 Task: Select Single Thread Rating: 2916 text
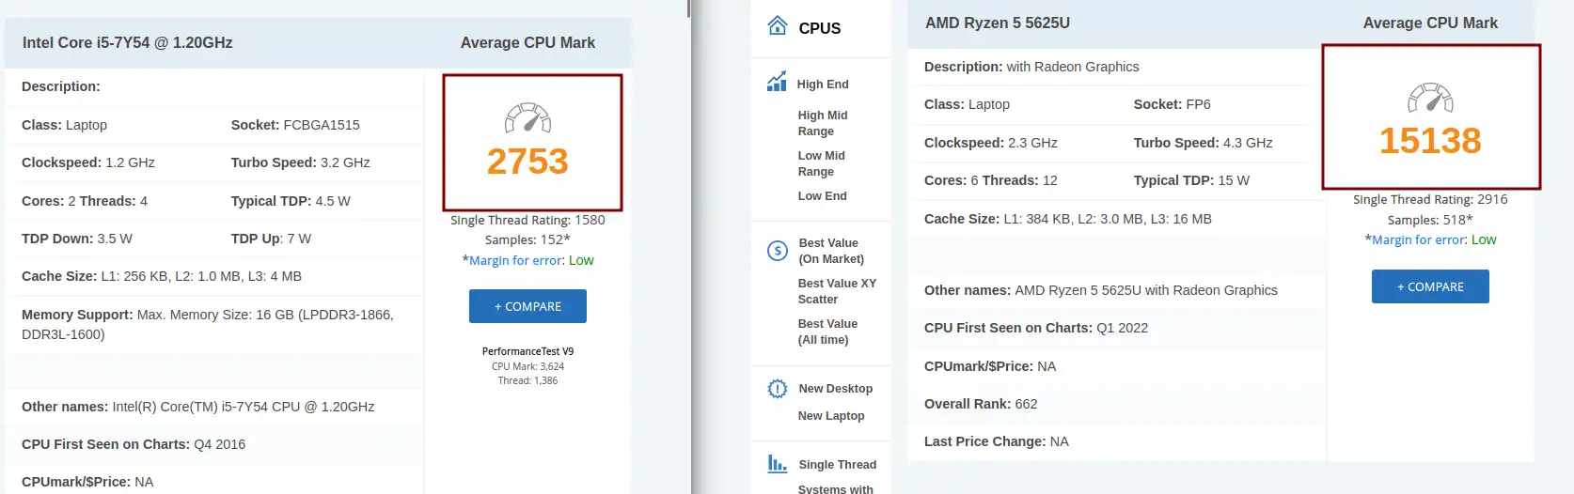(1430, 199)
